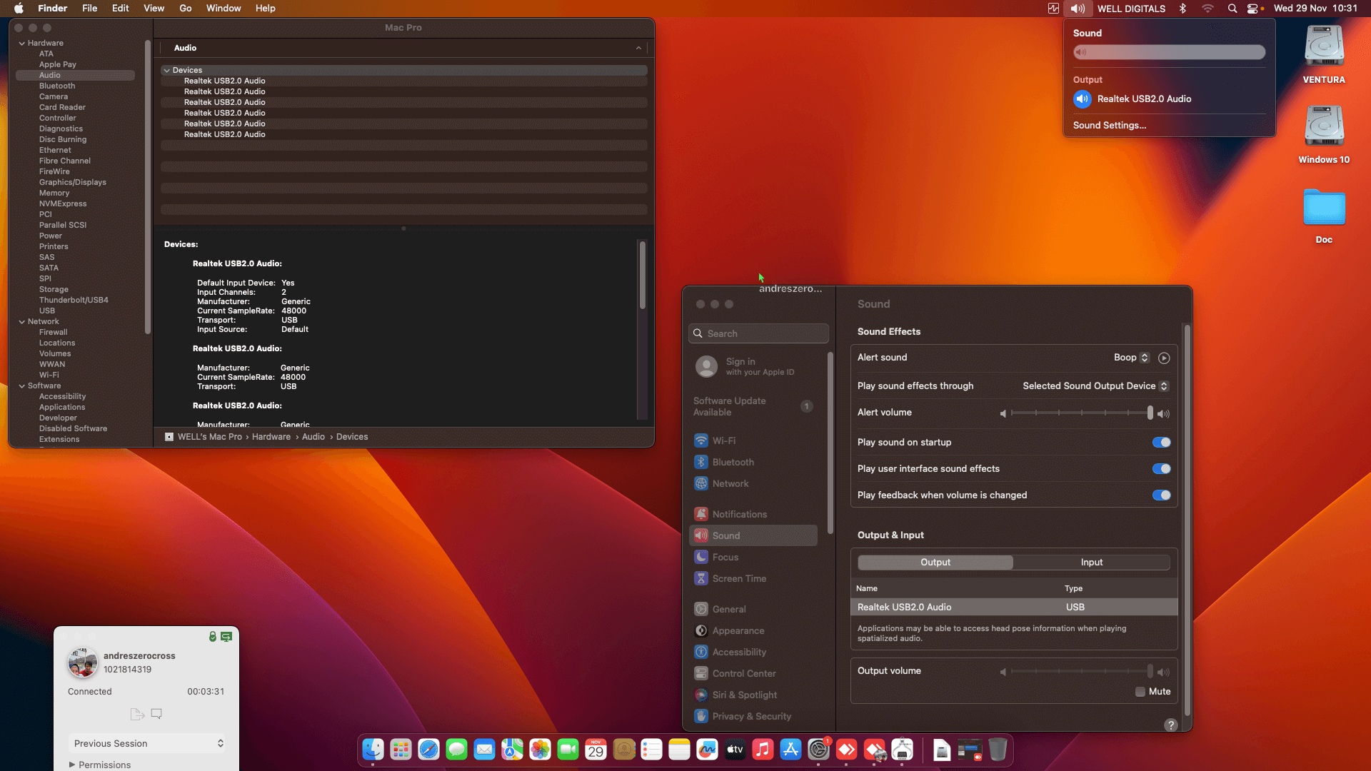Select the Output tab

point(935,563)
